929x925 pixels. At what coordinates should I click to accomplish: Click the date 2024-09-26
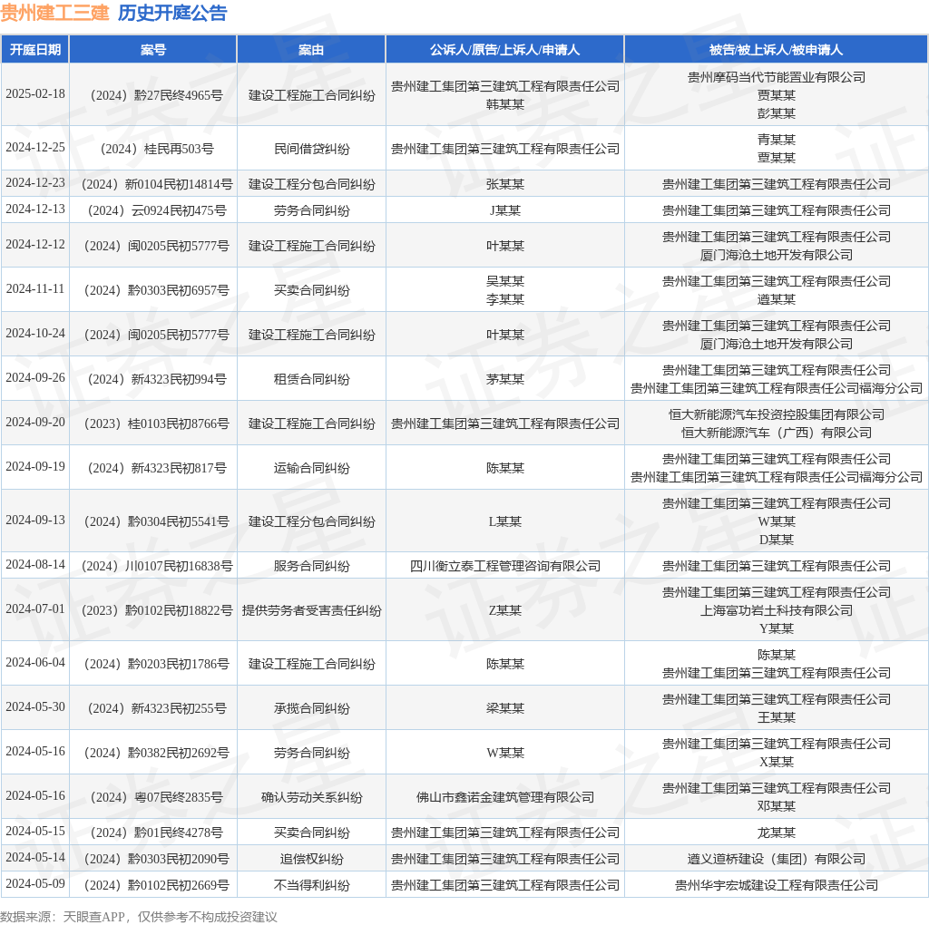(x=35, y=378)
